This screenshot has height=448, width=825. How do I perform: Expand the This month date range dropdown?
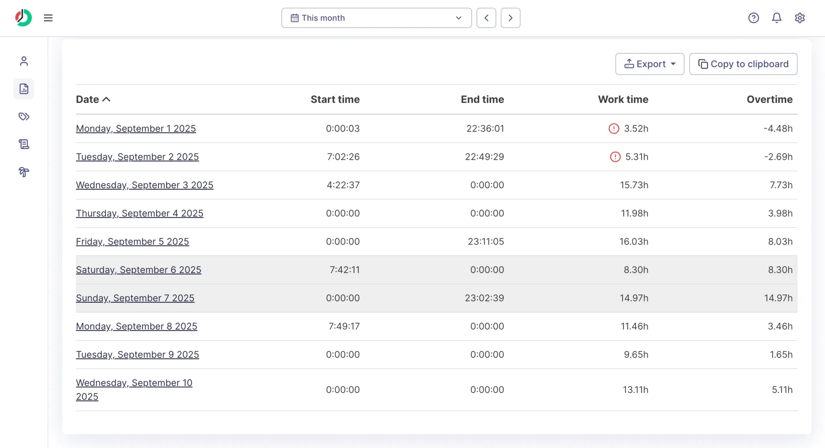click(x=376, y=18)
